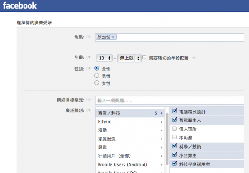
Task: Open help tooltip next to 地點
Action: click(89, 37)
